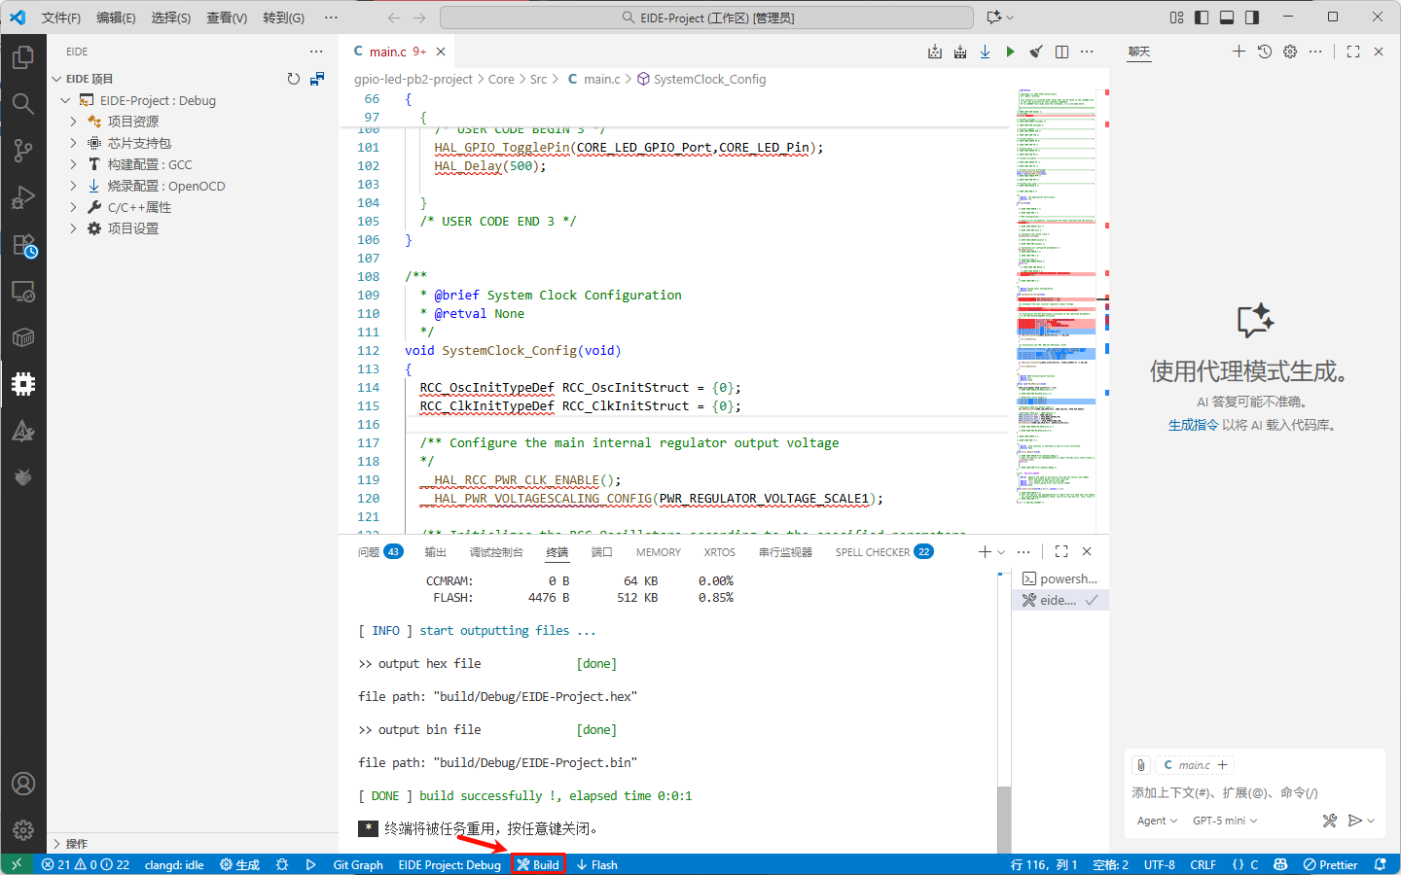Viewport: 1401px width, 875px height.
Task: Toggle the primary sidebar layout button
Action: pos(1202,17)
